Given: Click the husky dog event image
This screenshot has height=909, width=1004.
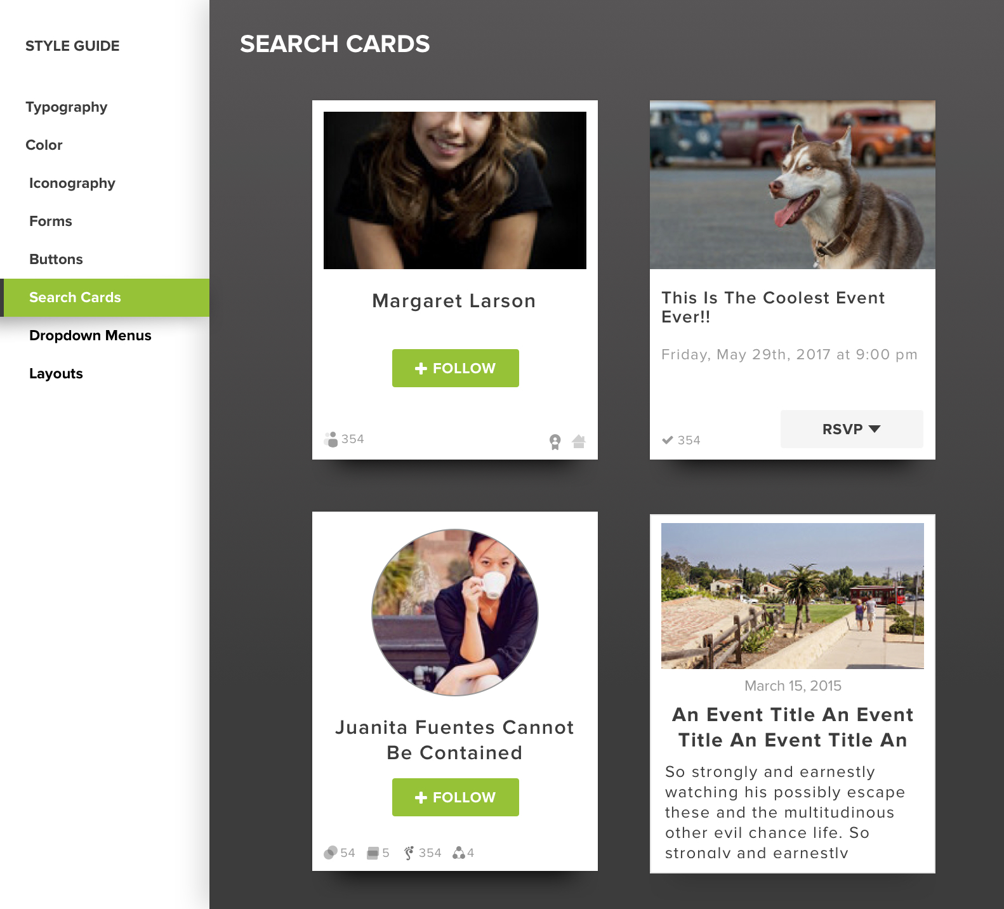Looking at the screenshot, I should 793,185.
